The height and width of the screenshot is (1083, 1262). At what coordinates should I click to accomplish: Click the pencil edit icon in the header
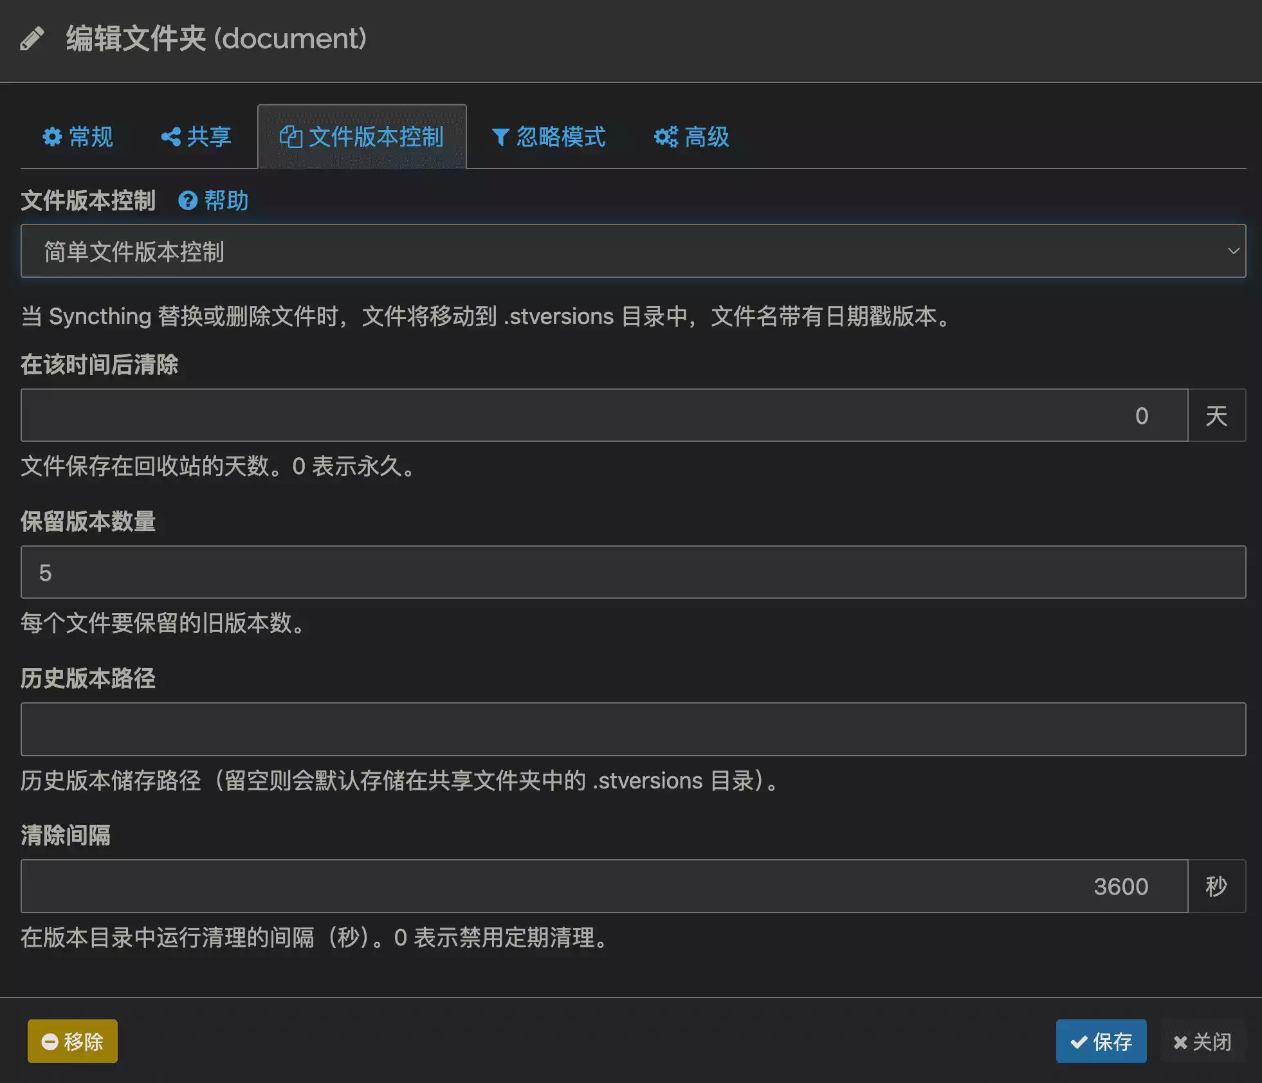(32, 39)
